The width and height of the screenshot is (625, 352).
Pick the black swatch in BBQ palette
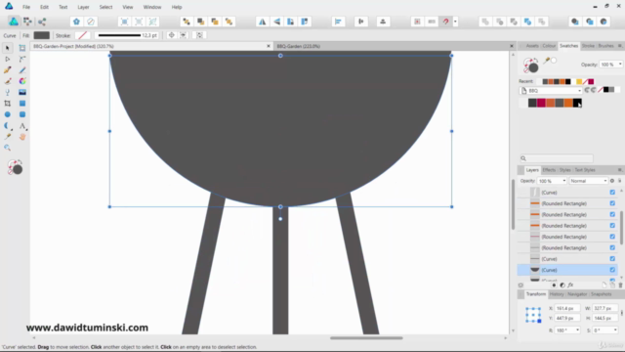pos(577,103)
